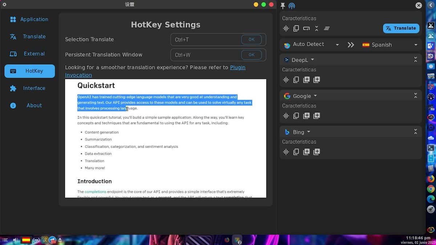Swap languages with the double arrow icon
The image size is (436, 245).
click(351, 45)
